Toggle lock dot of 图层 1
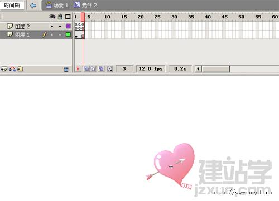279x201 pixels. 60,35
